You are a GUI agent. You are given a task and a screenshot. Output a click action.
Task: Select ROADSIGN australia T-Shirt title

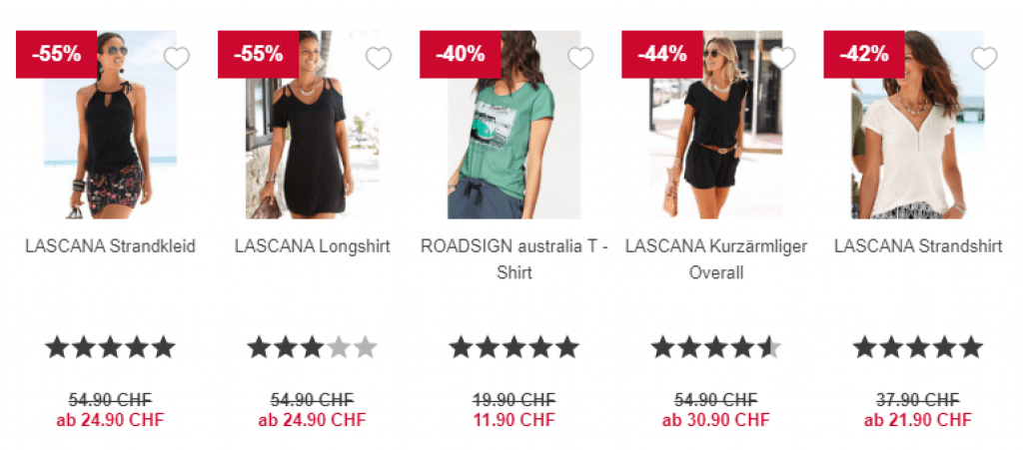click(x=514, y=259)
